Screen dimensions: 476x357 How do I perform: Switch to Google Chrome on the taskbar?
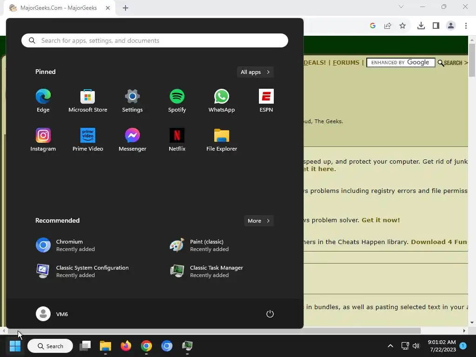click(146, 346)
